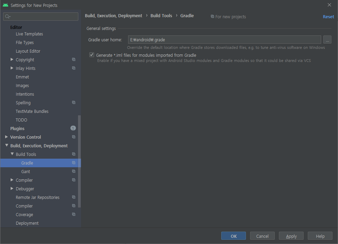Apply the settings changes
Viewport: 338px width, 244px height.
click(x=291, y=236)
